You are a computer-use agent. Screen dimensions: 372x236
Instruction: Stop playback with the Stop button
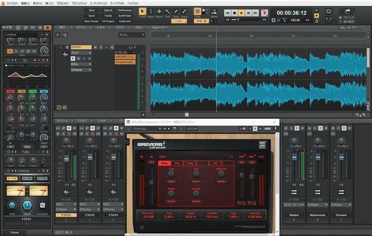tap(234, 13)
